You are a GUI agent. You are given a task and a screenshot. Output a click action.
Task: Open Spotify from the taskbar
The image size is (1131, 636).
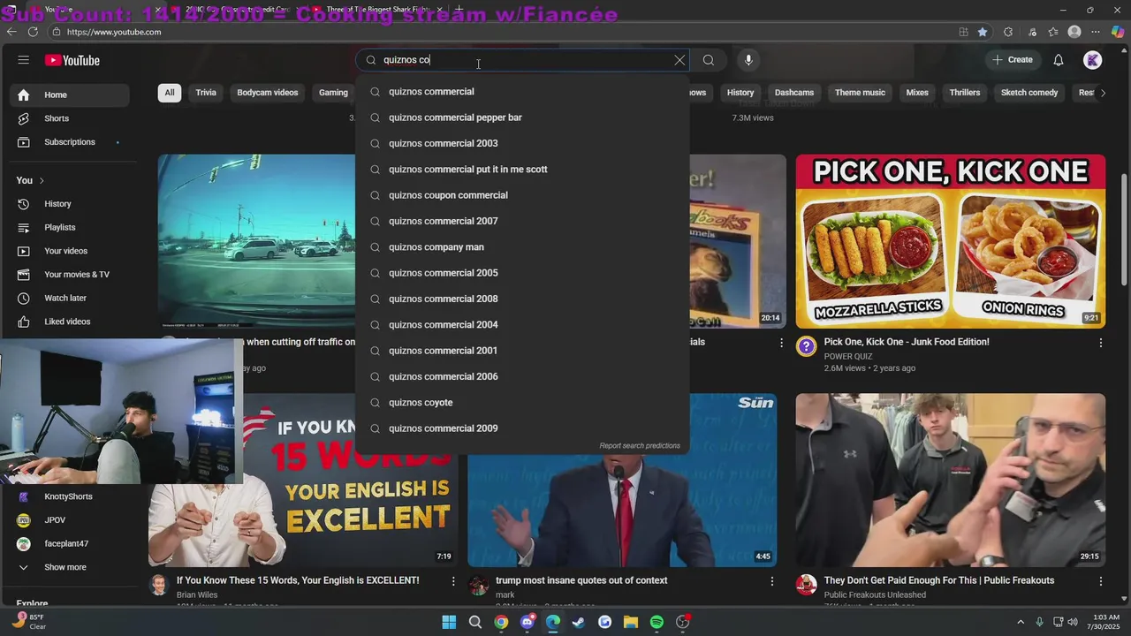[x=657, y=622]
